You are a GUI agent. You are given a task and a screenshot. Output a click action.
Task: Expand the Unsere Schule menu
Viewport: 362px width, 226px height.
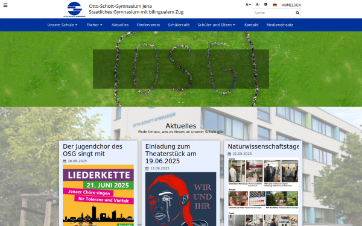pyautogui.click(x=62, y=25)
